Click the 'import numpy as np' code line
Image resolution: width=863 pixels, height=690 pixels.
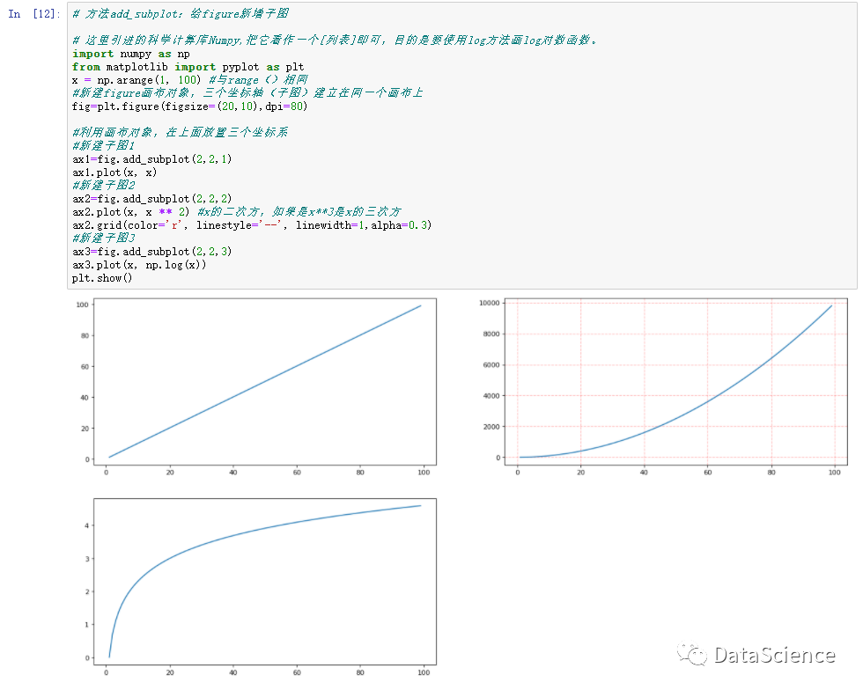pos(131,54)
